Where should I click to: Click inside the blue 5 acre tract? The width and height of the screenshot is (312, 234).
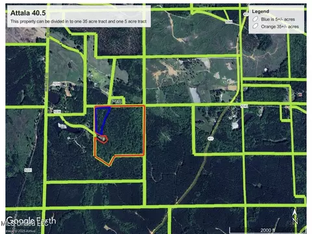[101, 119]
